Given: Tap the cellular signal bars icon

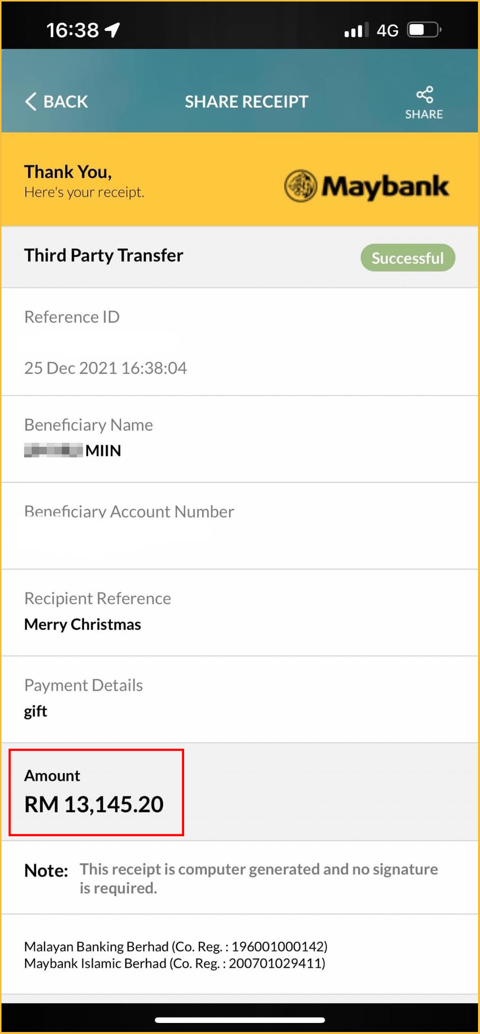Looking at the screenshot, I should pyautogui.click(x=356, y=30).
